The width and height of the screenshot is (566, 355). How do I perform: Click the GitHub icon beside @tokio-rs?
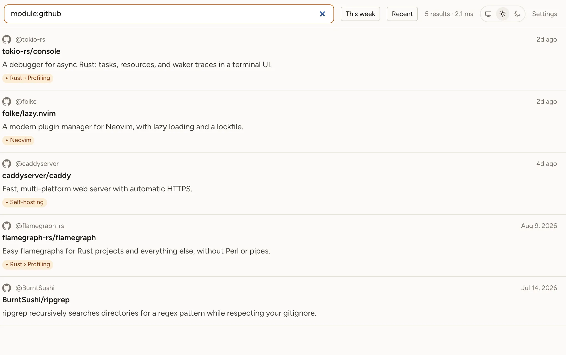pos(7,39)
